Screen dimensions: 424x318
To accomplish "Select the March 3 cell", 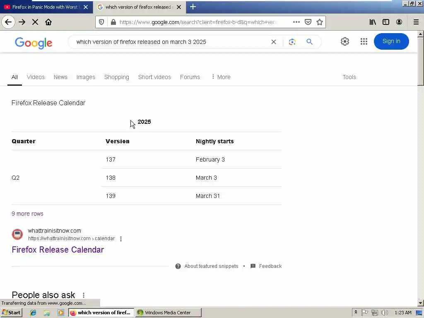I will point(206,178).
